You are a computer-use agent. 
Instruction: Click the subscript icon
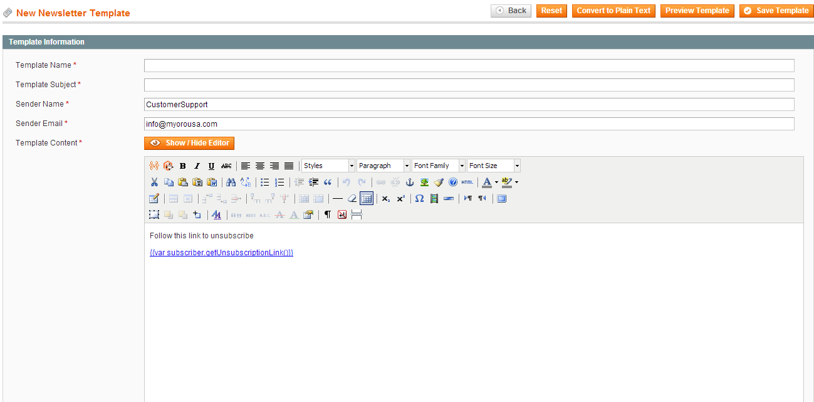tap(386, 199)
